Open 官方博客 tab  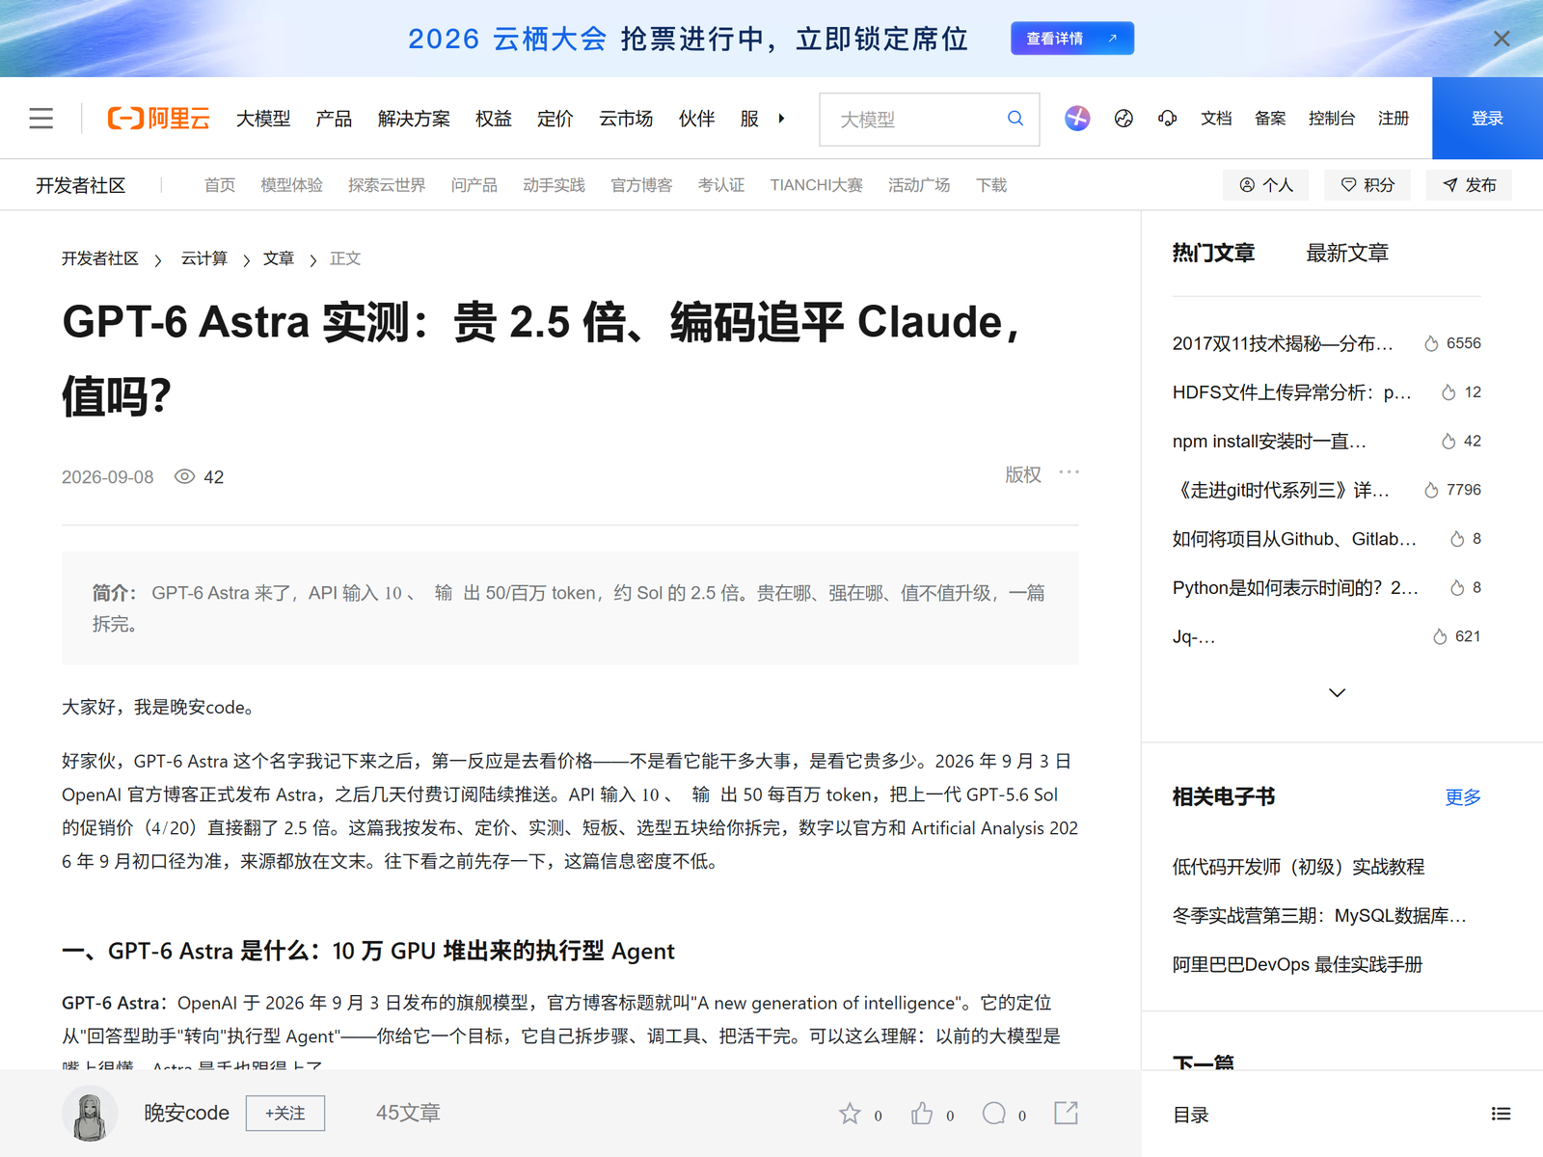(x=641, y=185)
